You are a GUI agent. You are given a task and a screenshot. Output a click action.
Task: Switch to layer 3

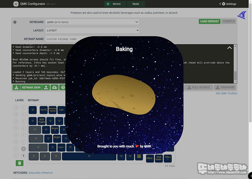pos(24,135)
